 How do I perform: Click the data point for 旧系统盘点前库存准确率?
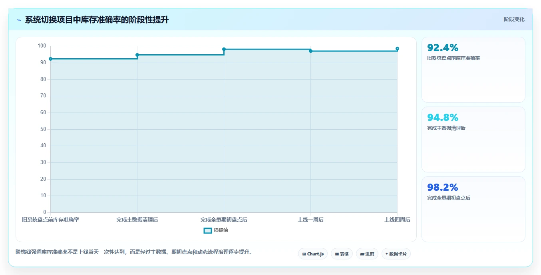[50, 59]
